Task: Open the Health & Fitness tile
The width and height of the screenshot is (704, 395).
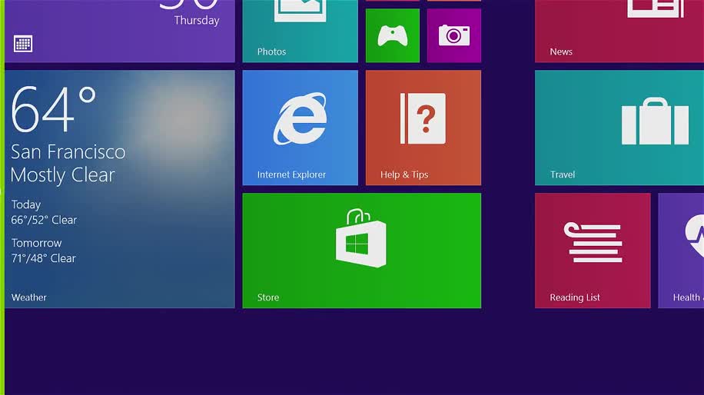Action: (681, 251)
